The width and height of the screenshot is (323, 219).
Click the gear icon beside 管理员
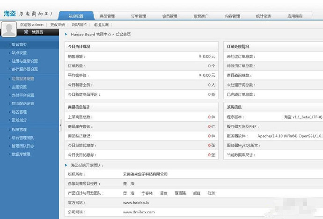pyautogui.click(x=26, y=32)
